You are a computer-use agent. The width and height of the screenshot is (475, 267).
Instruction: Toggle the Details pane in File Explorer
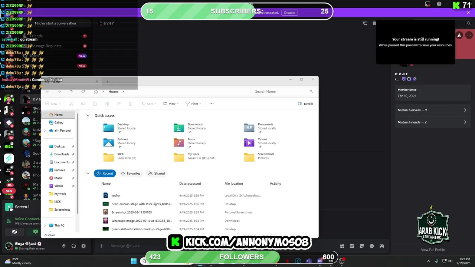click(305, 104)
